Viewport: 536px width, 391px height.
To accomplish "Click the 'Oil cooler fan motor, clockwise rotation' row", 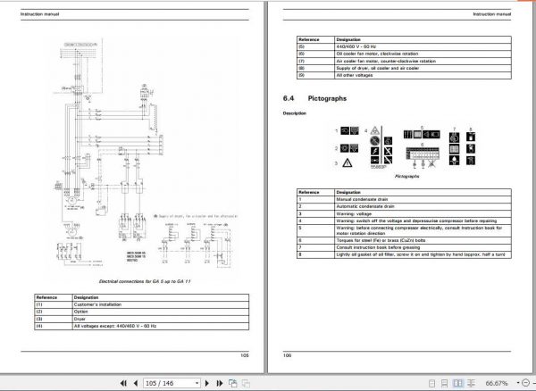I will [404, 54].
